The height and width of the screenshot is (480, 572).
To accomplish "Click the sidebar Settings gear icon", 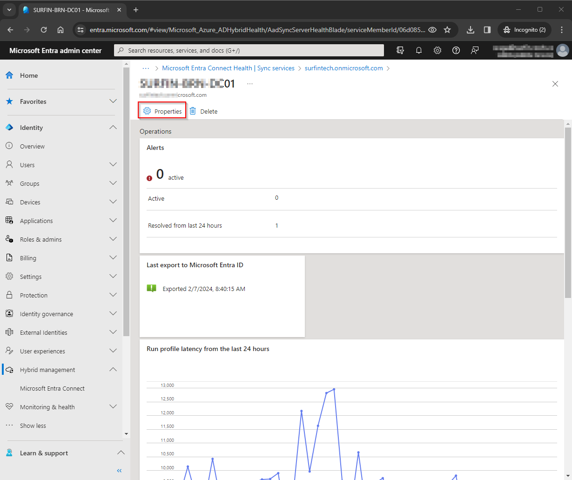I will [9, 277].
